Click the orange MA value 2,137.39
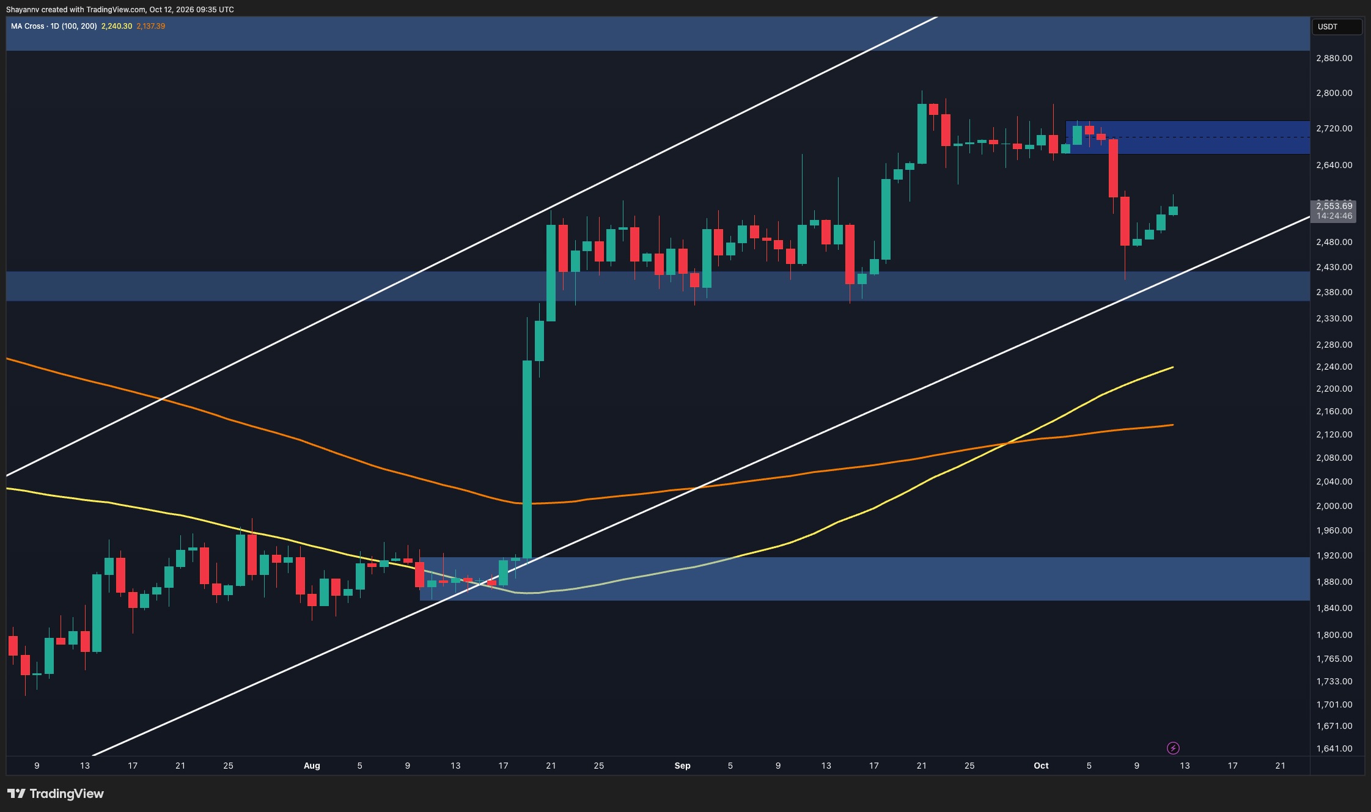The width and height of the screenshot is (1371, 812). pyautogui.click(x=150, y=26)
